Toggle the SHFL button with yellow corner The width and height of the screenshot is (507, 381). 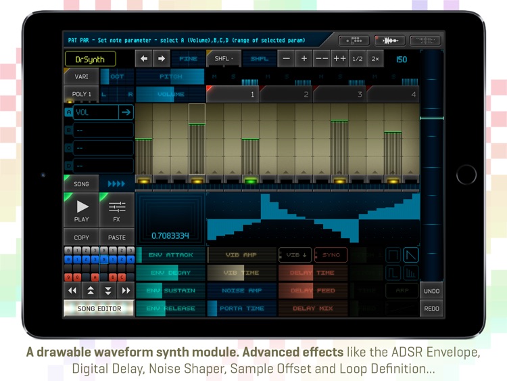(x=224, y=59)
